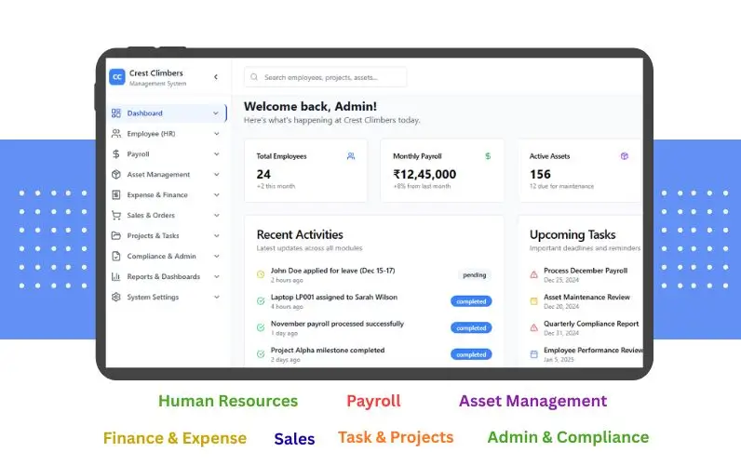Image resolution: width=741 pixels, height=465 pixels.
Task: Click check icon beside Laptop LP001 activity
Action: tap(261, 301)
